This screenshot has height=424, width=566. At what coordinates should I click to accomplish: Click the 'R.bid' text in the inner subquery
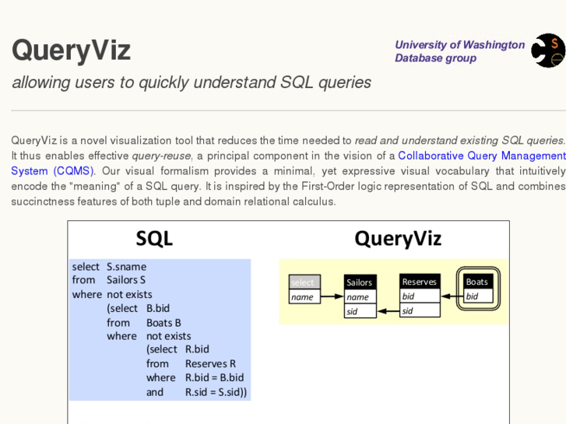(197, 349)
